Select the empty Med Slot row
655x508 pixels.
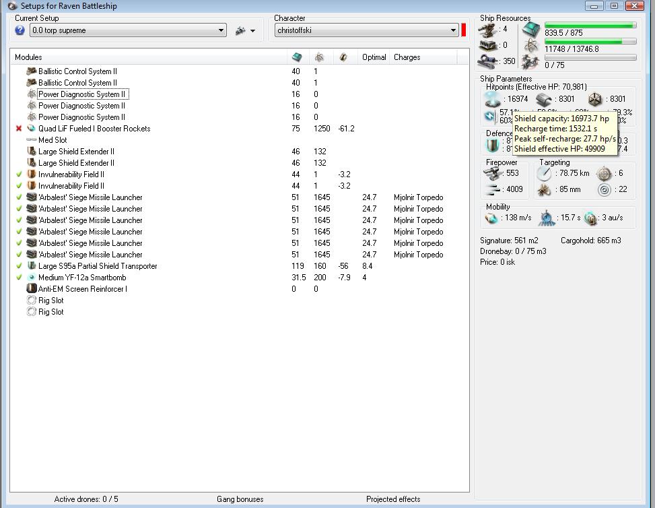click(240, 140)
